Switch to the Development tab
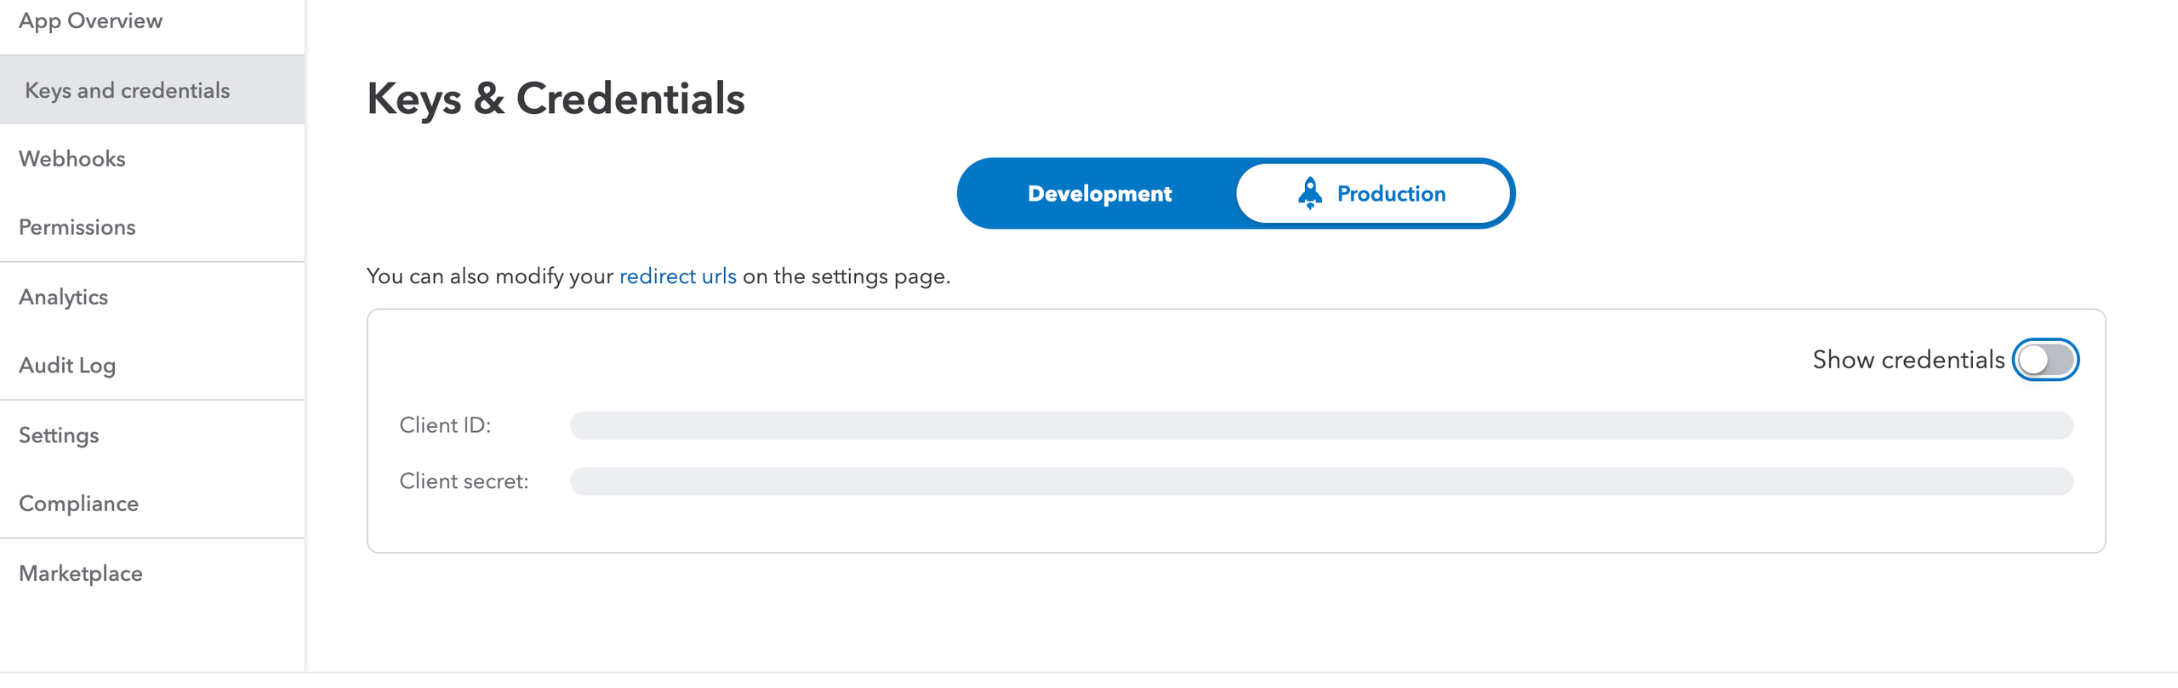This screenshot has height=688, width=2178. click(1099, 194)
